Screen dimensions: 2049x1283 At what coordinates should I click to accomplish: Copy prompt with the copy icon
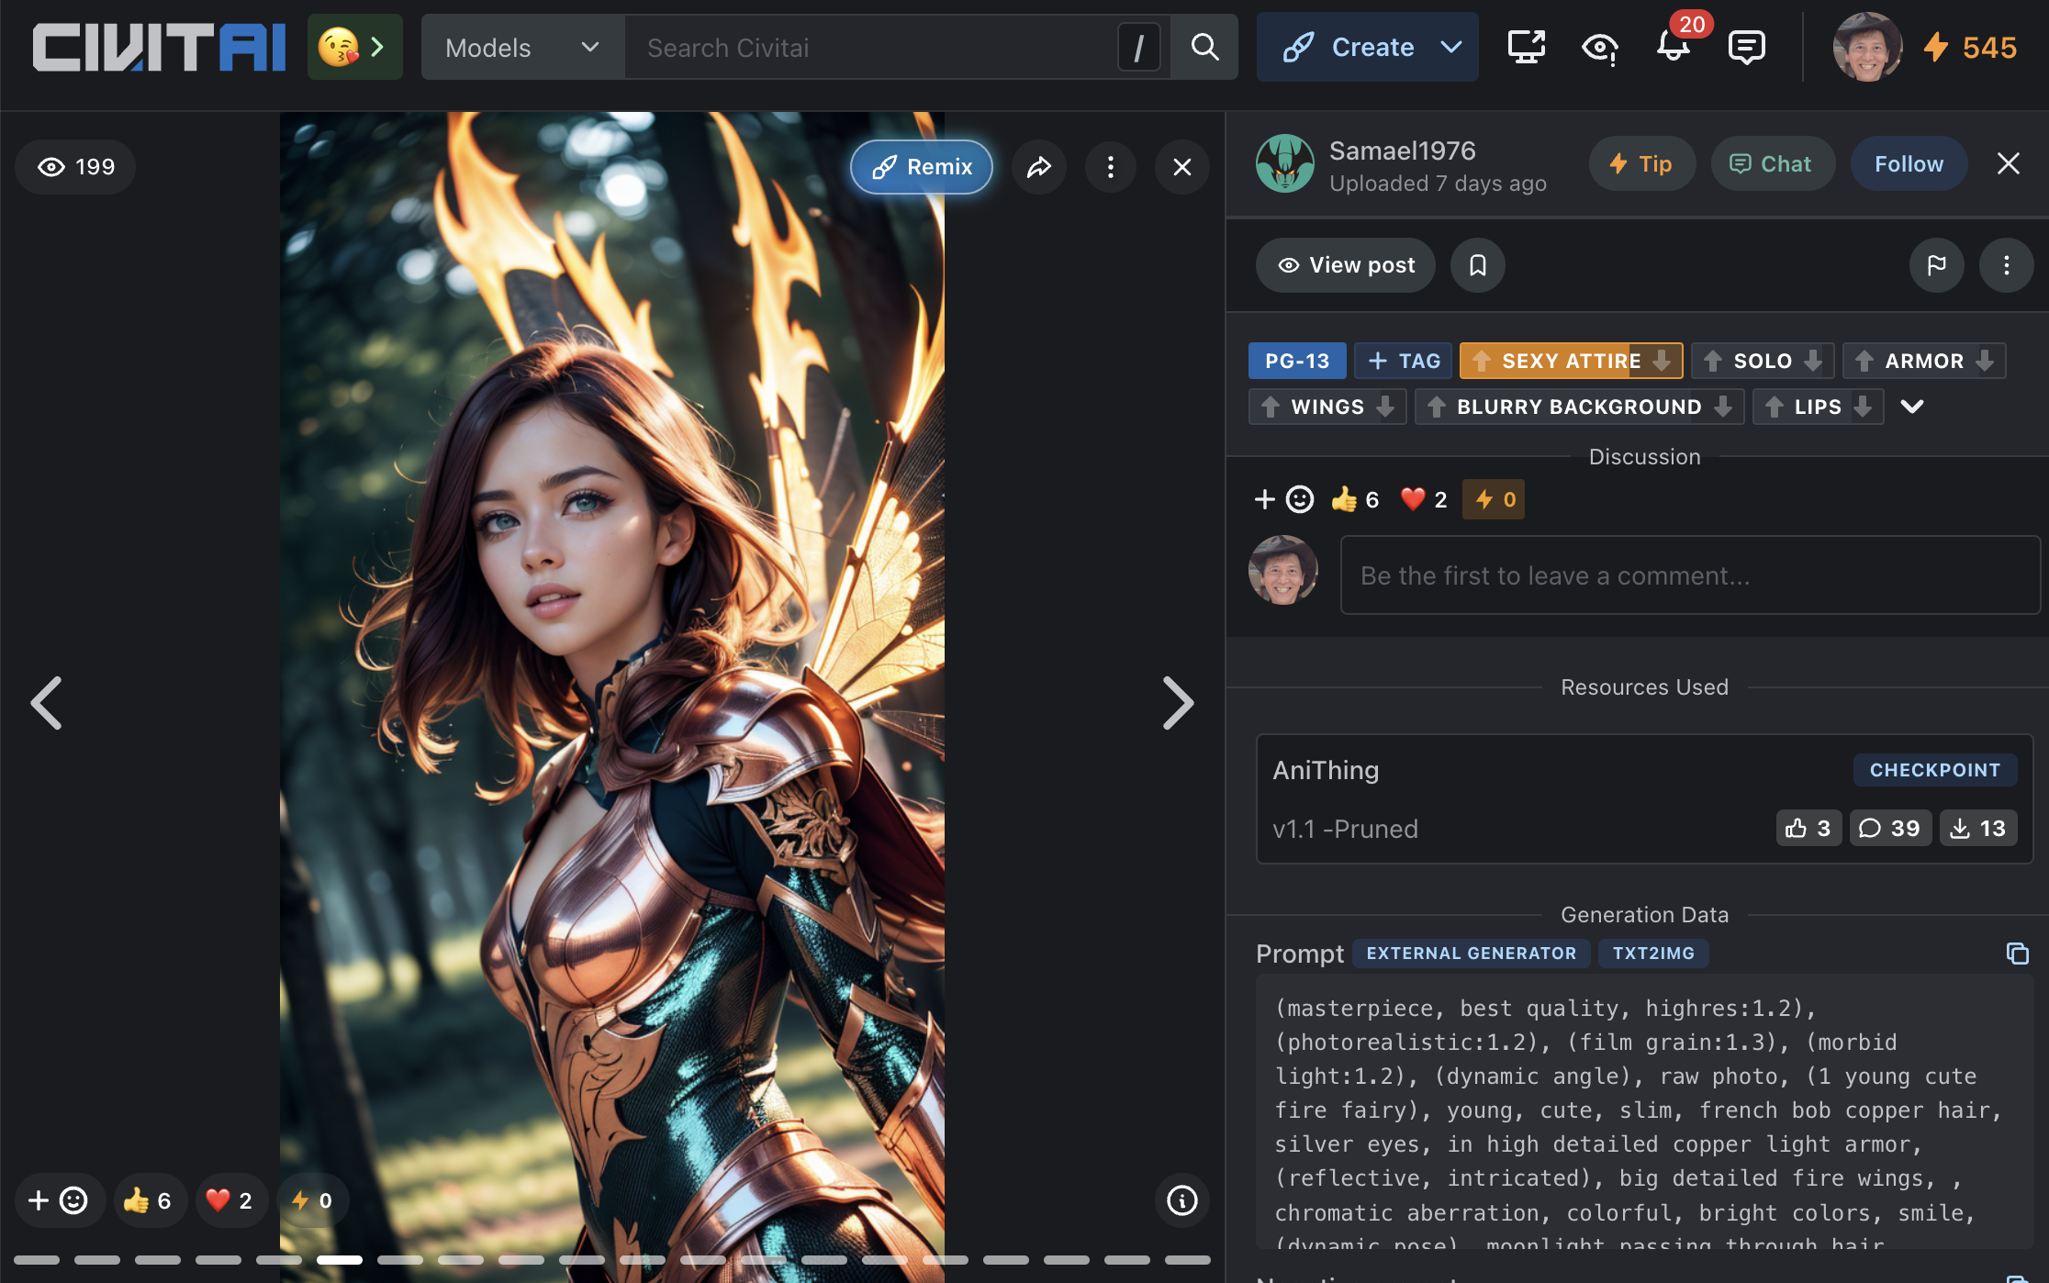pos(2017,954)
